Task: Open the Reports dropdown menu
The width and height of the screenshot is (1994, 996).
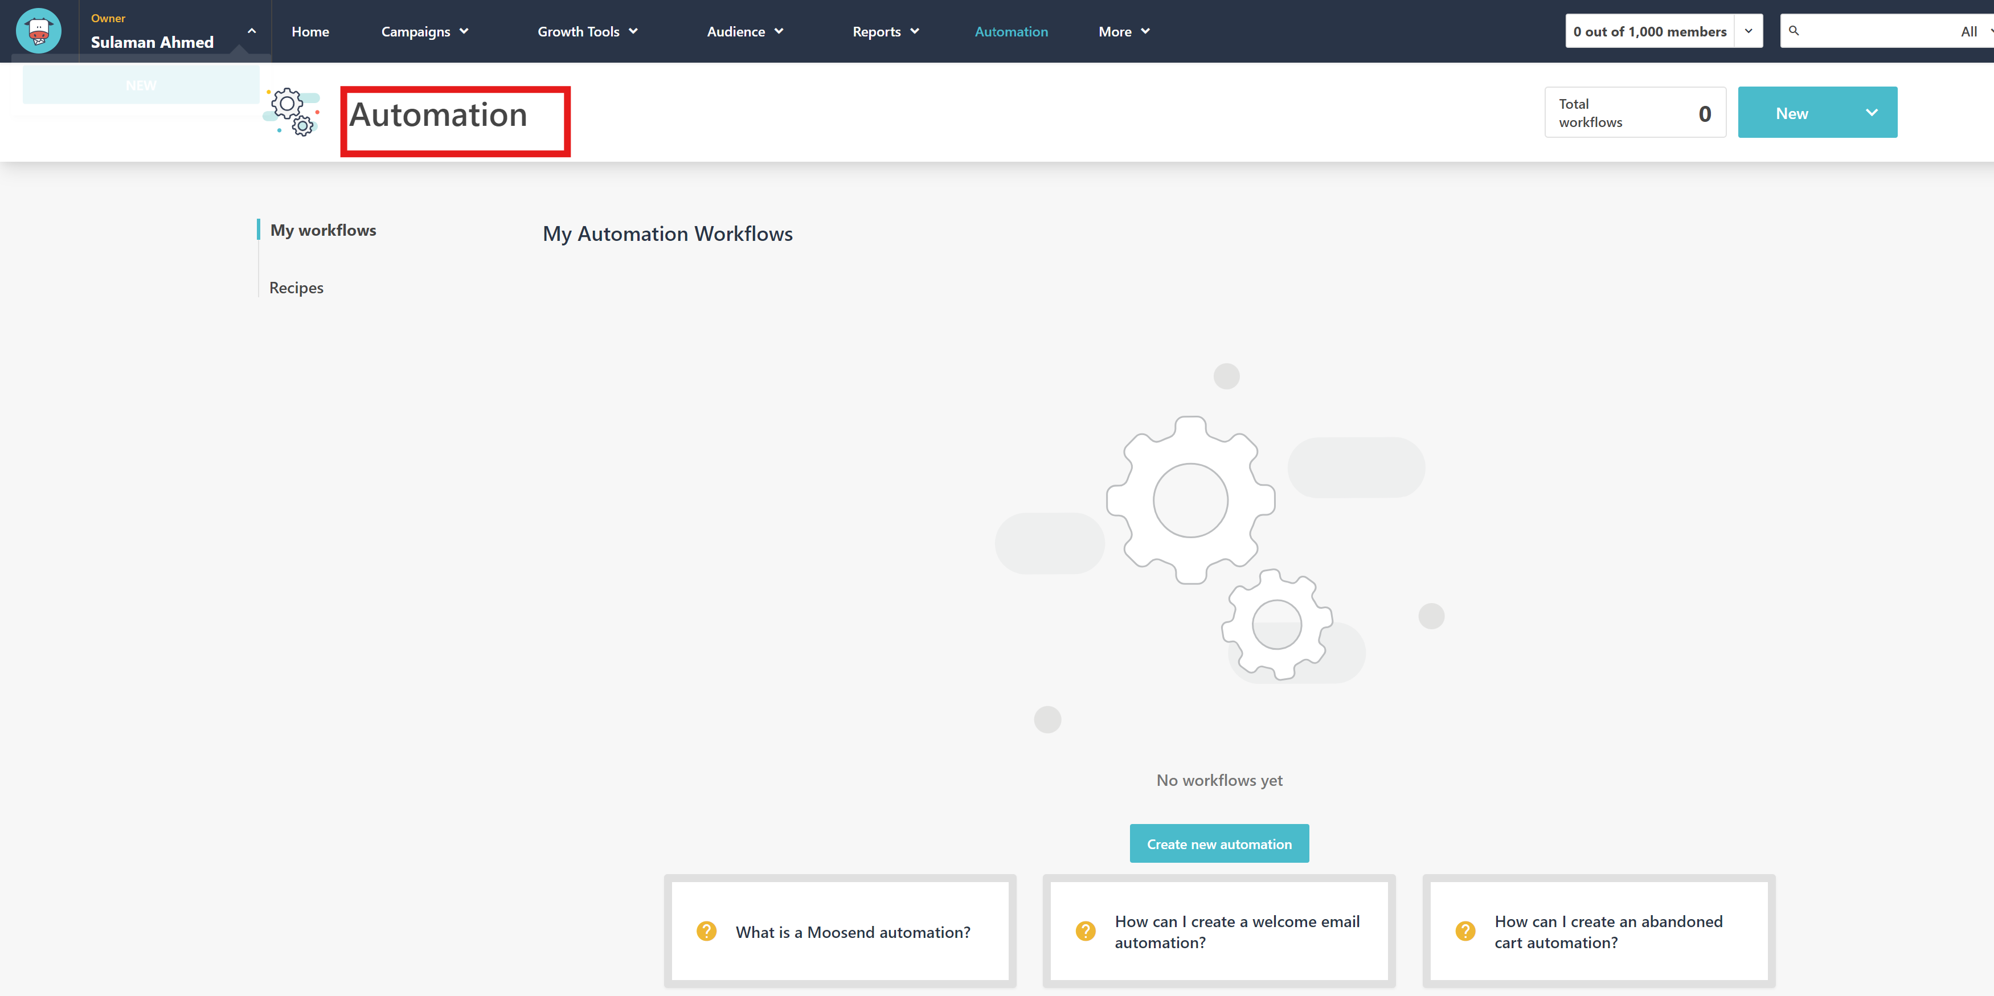Action: point(885,32)
